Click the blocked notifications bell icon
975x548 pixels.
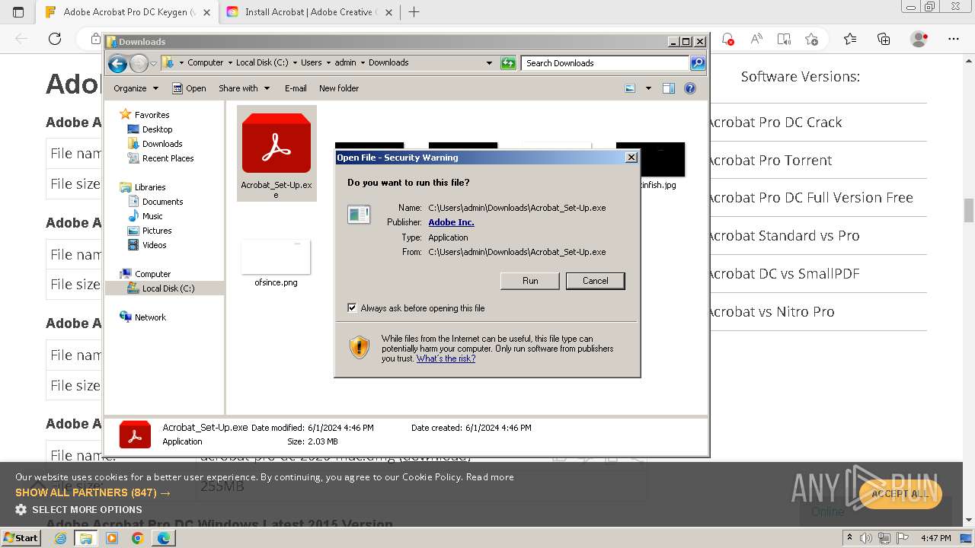(727, 39)
